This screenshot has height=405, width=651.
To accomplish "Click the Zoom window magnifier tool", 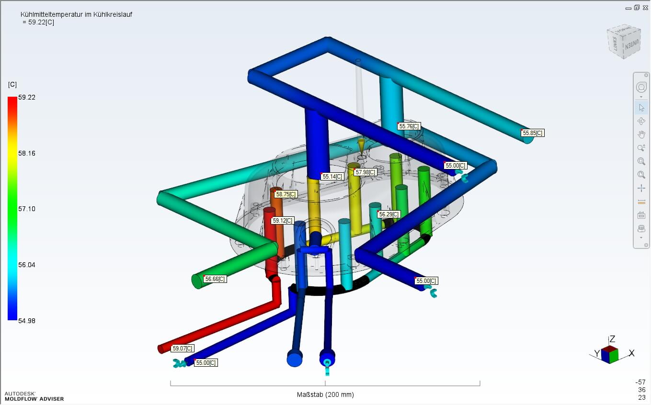I will (x=641, y=161).
